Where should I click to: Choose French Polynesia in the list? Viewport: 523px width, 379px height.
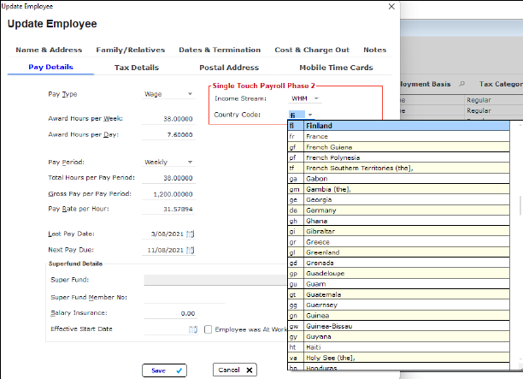point(398,157)
